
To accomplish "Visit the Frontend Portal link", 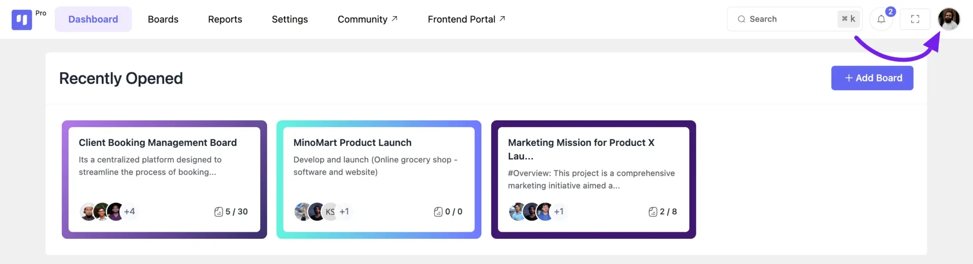I will tap(466, 19).
